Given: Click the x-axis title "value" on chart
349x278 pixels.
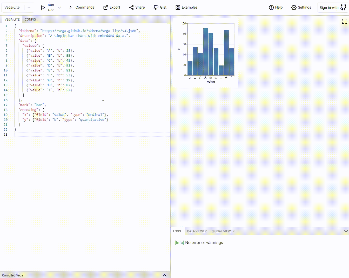Looking at the screenshot, I should [211, 82].
